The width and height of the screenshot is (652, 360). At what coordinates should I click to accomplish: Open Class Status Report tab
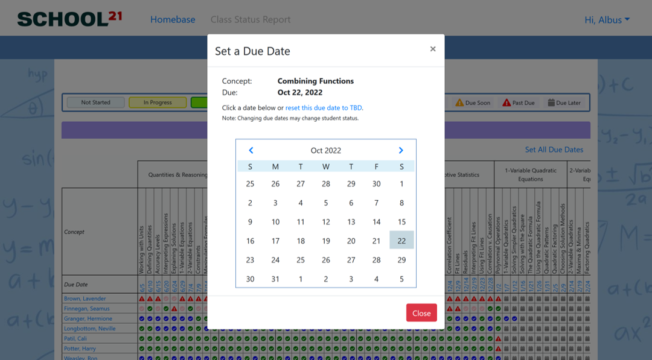[251, 19]
